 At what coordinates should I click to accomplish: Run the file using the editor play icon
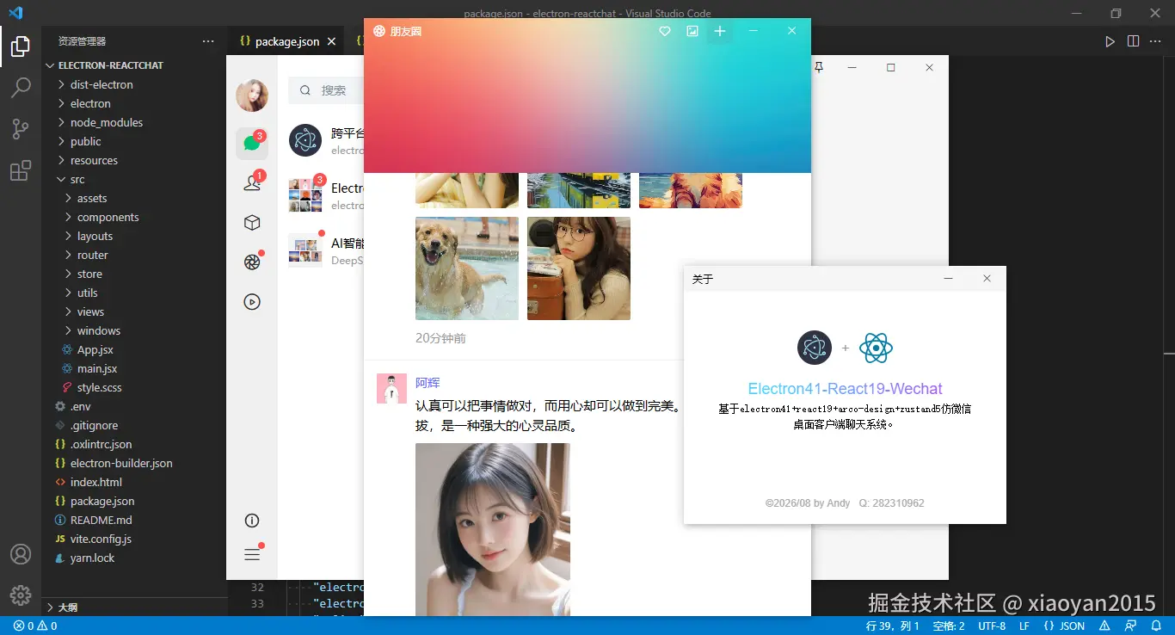(x=1110, y=41)
